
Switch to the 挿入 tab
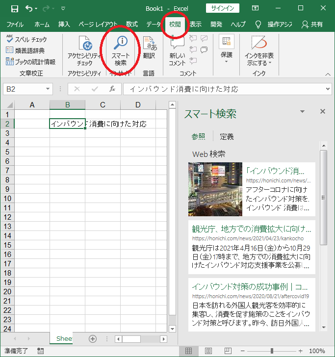[64, 24]
